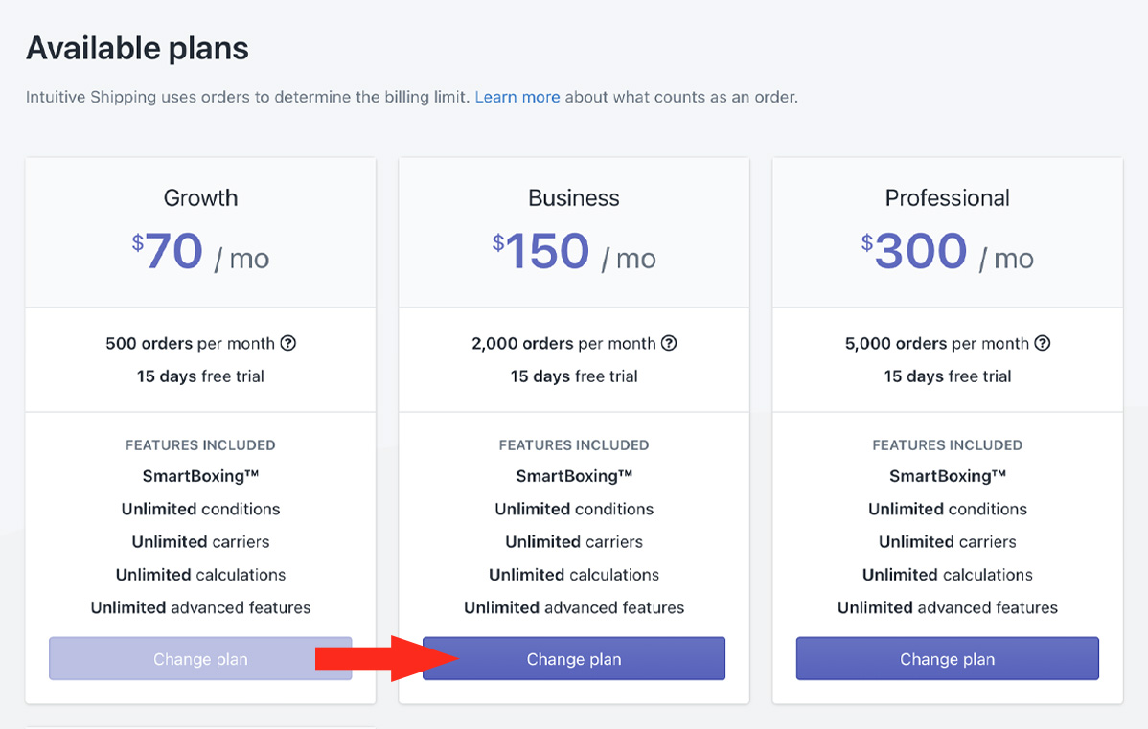
Task: Click the $70 / mo price
Action: click(x=200, y=253)
